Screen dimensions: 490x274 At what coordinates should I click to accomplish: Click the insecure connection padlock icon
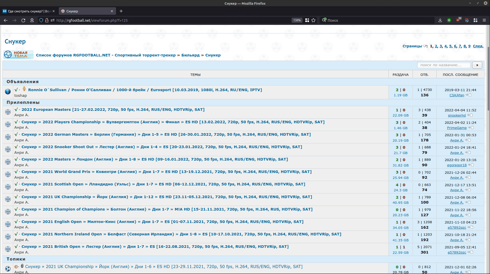click(x=47, y=20)
